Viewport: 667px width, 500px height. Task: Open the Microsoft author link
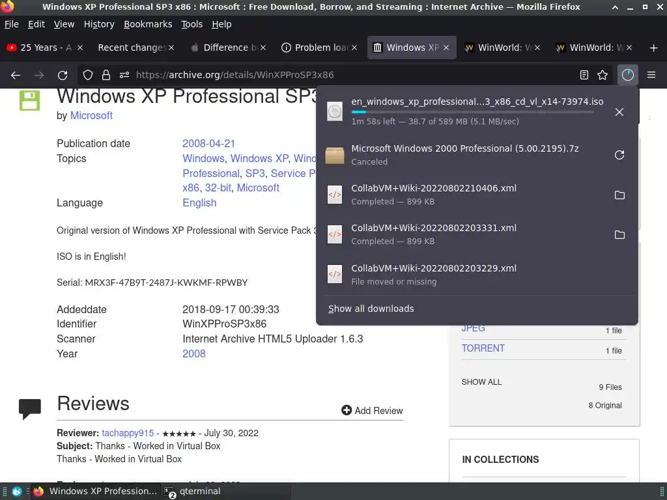coord(91,116)
